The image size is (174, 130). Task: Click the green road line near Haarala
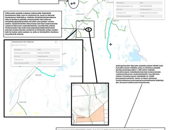(22, 109)
